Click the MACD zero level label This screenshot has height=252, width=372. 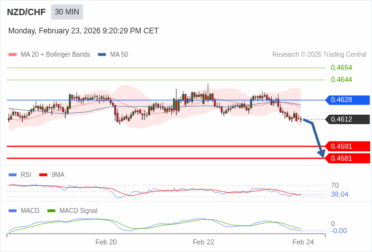333,224
